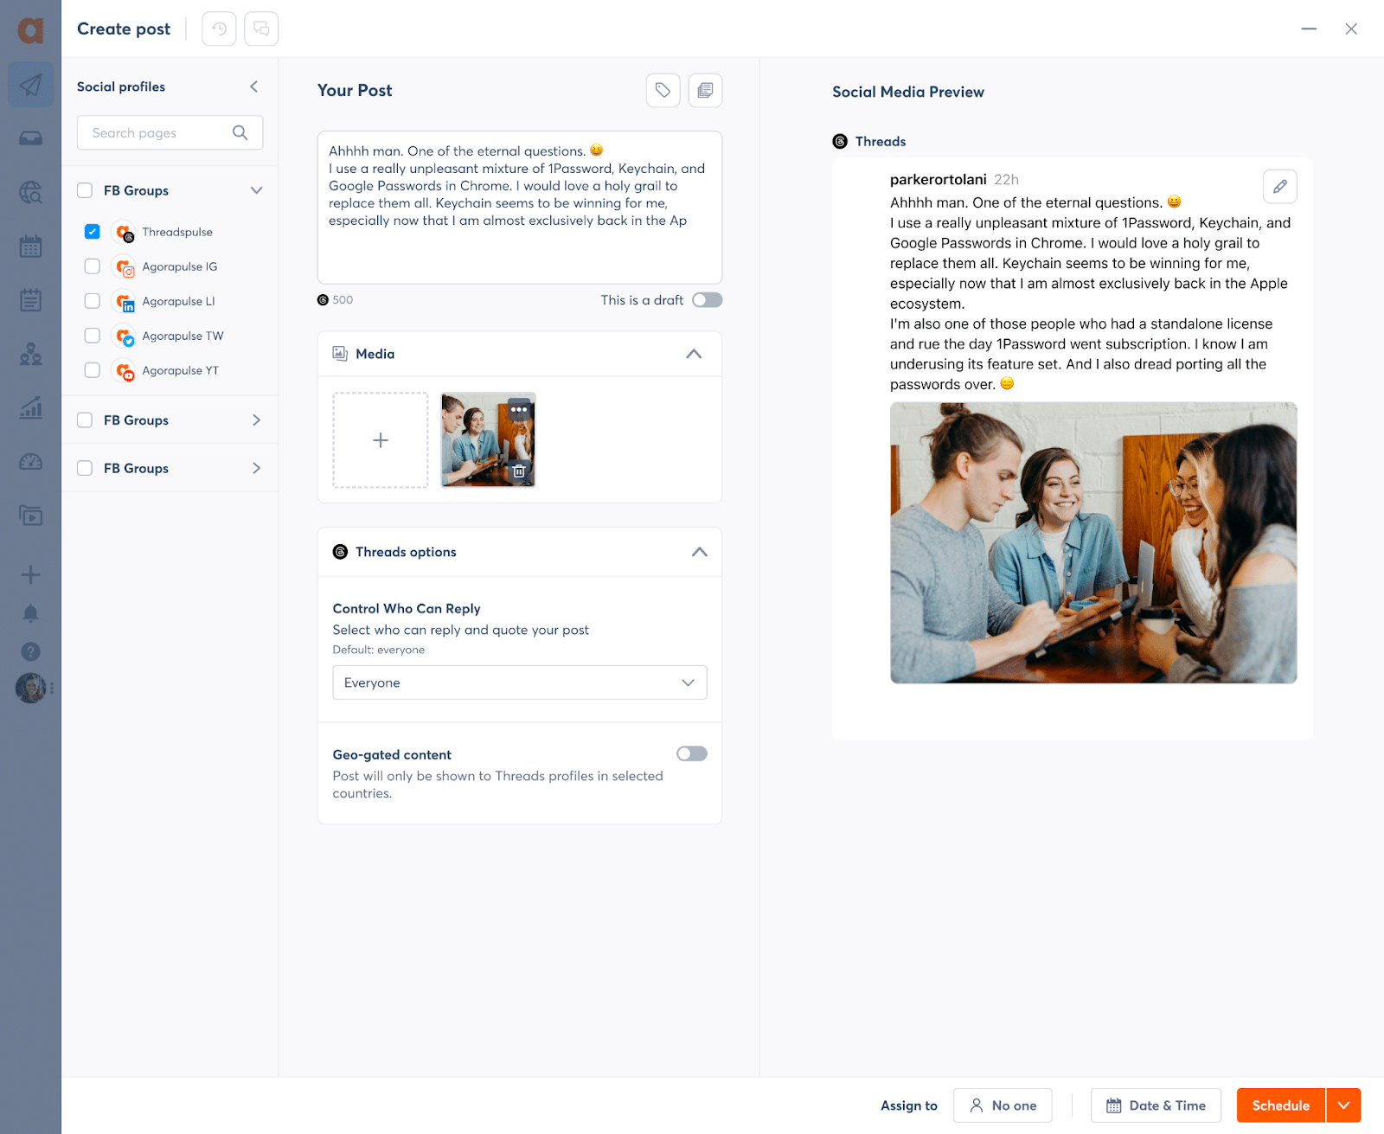Collapse the Media section
This screenshot has height=1134, width=1384.
pos(694,354)
